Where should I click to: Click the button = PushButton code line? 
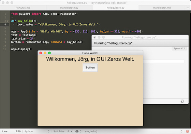(x=47, y=42)
